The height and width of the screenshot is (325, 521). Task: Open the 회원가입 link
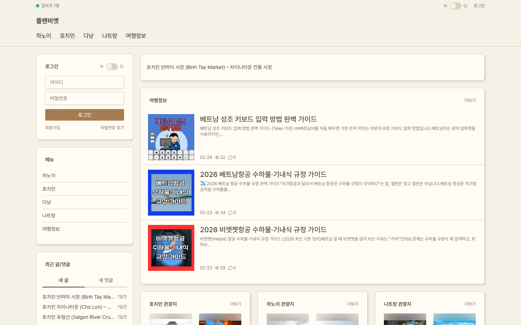coord(53,127)
